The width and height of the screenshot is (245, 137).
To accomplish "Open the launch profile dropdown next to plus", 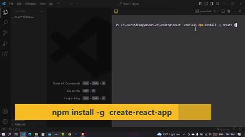I will (x=218, y=11).
